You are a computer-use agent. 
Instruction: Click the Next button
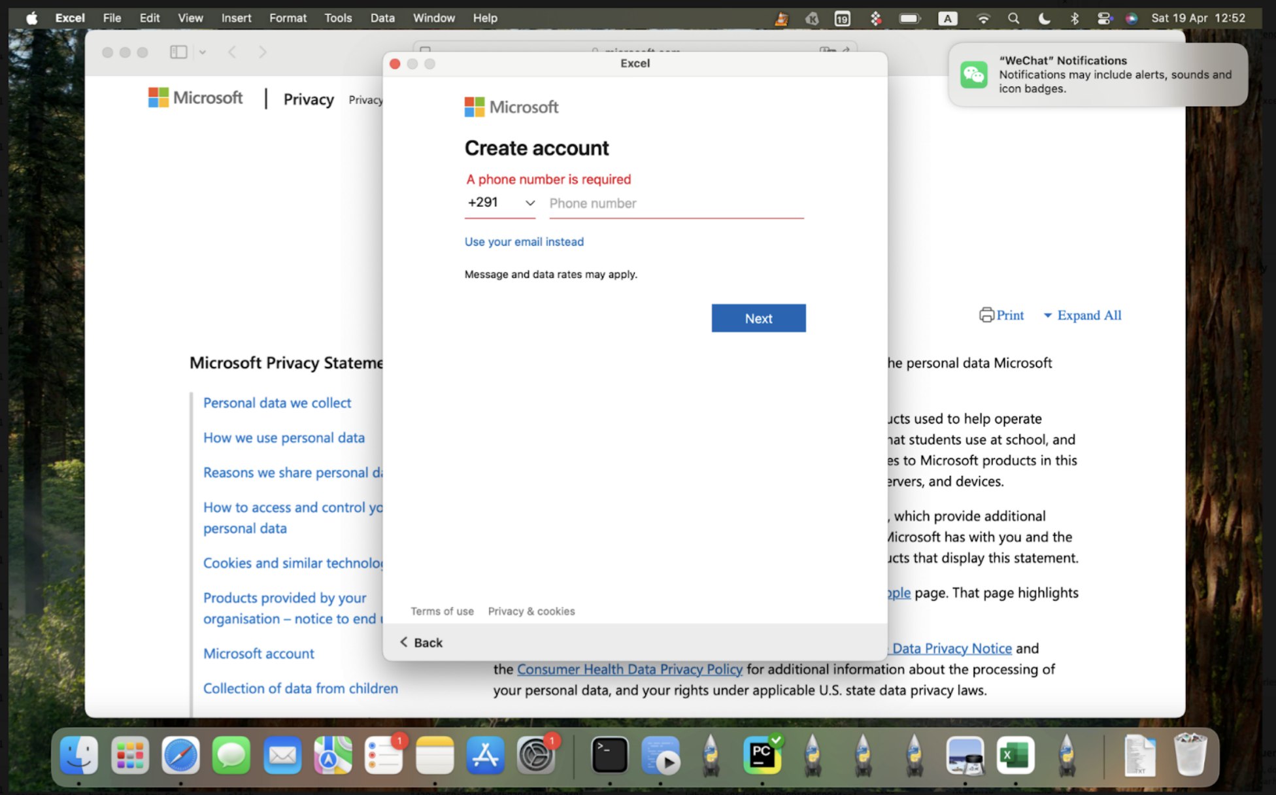tap(758, 318)
